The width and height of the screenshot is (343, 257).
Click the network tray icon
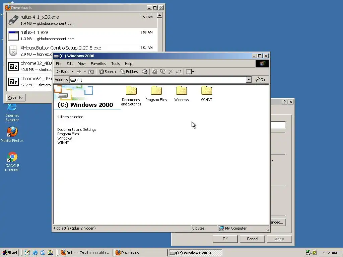coord(308,253)
